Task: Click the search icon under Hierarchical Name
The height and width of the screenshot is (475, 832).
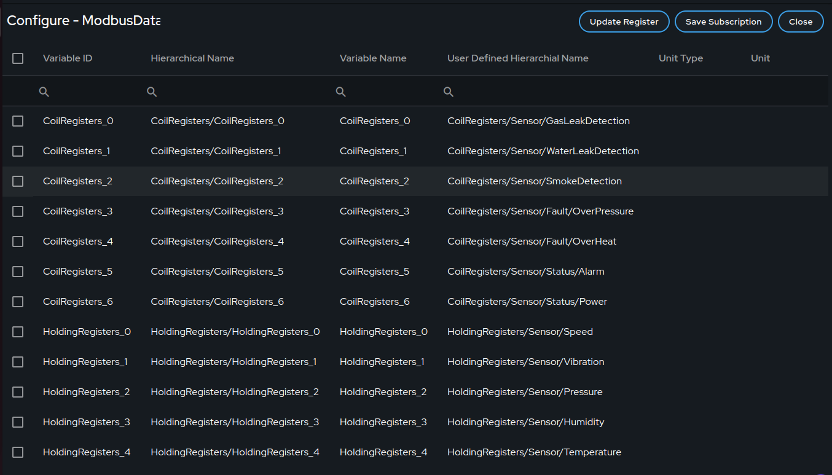Action: click(x=152, y=92)
